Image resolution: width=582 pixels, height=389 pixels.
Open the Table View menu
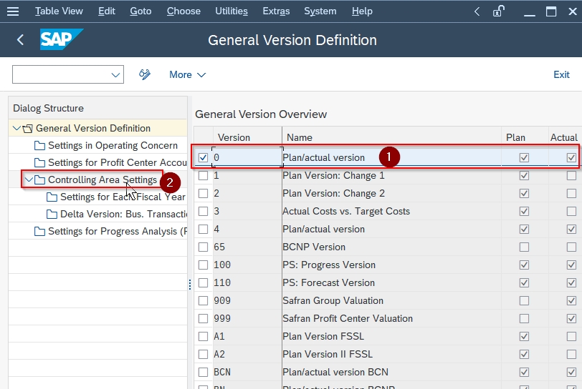59,11
